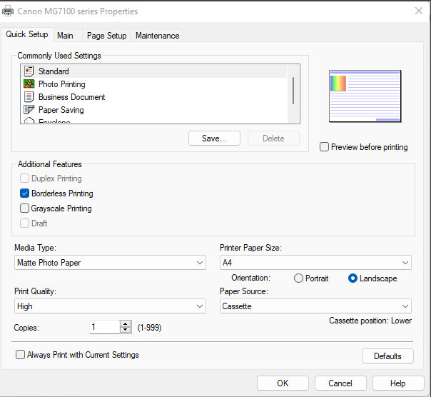This screenshot has height=397, width=431.
Task: Open the Maintenance tab
Action: [158, 36]
